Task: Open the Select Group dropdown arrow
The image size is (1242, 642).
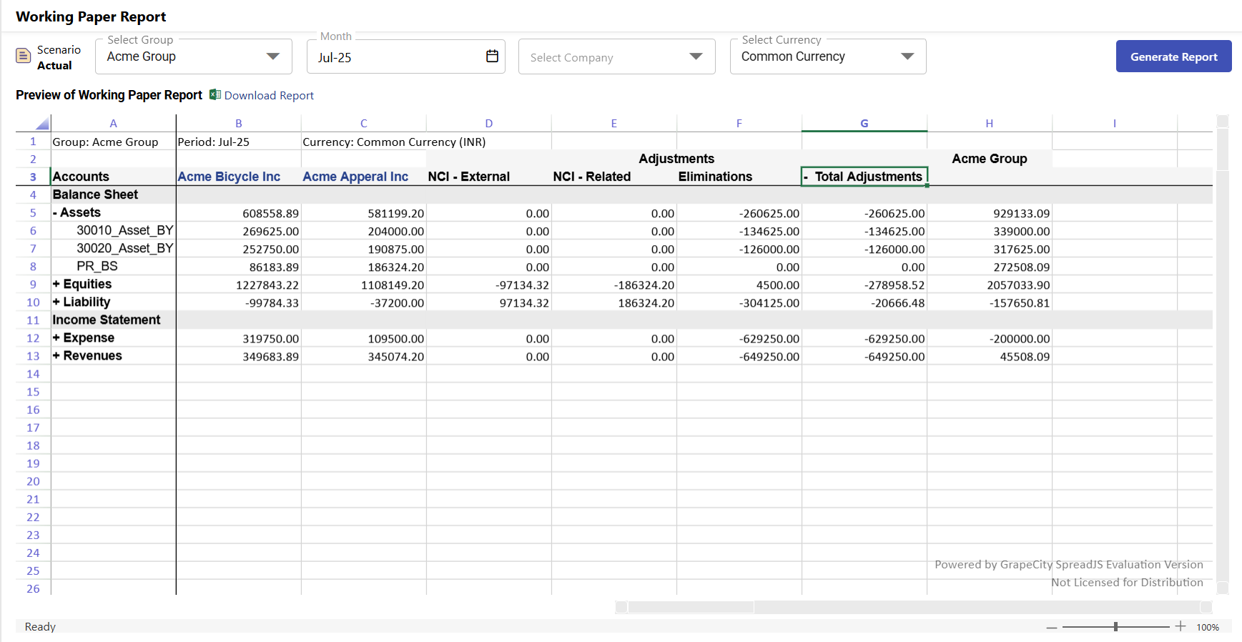Action: pos(272,56)
